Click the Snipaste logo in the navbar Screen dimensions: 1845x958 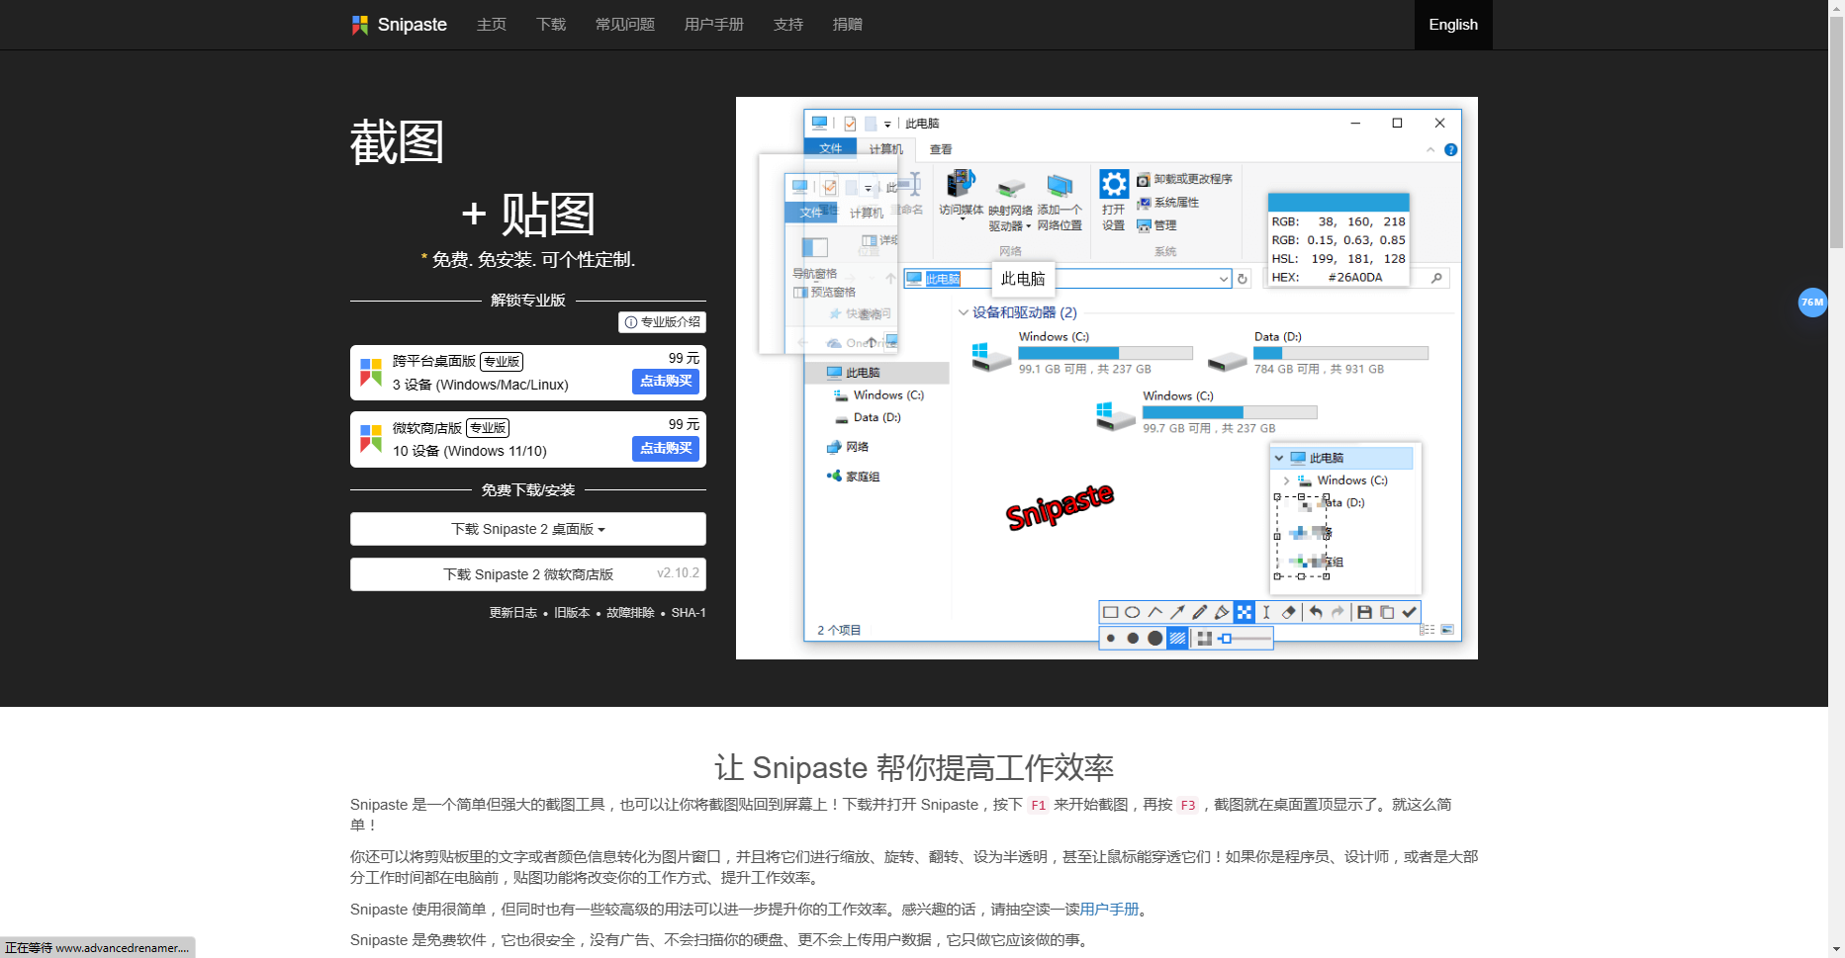click(400, 25)
